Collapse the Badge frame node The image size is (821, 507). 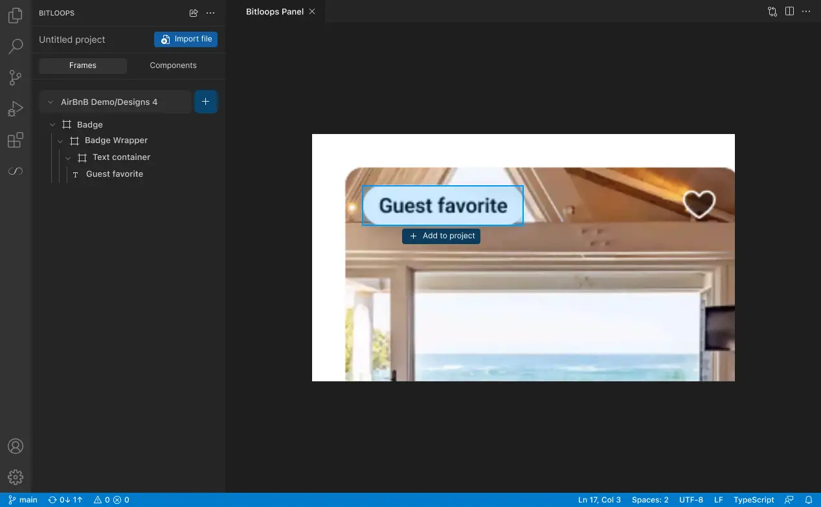pos(52,125)
